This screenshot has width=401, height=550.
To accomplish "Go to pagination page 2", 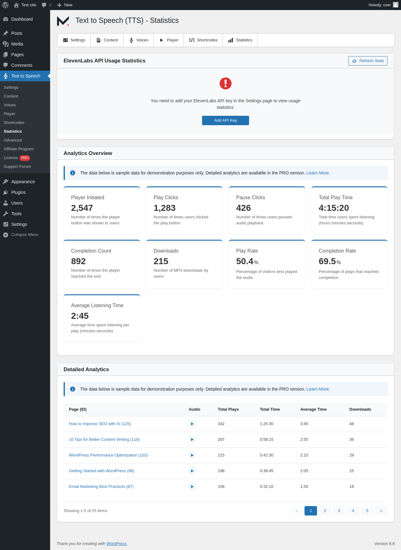I will [x=325, y=511].
